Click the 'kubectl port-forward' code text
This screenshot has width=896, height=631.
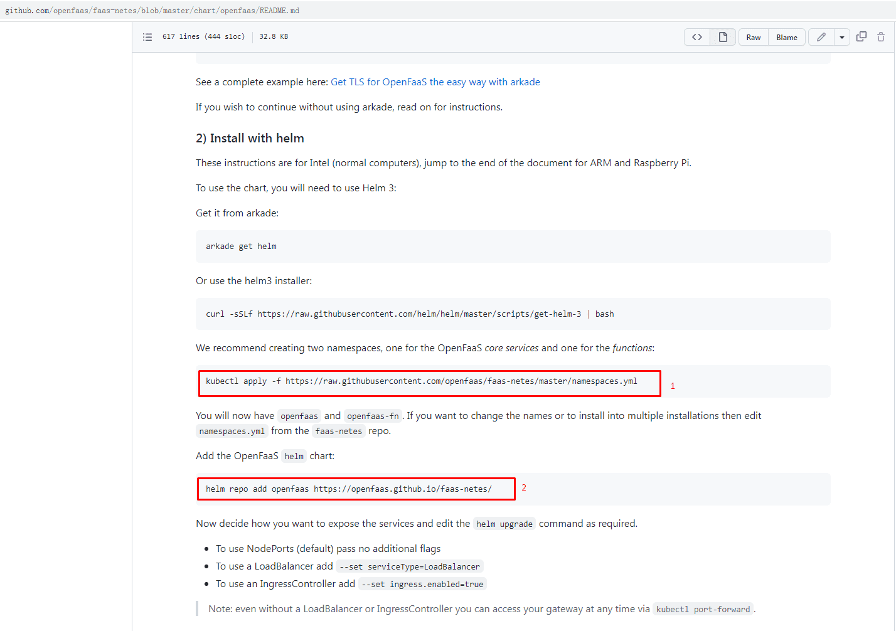click(703, 609)
